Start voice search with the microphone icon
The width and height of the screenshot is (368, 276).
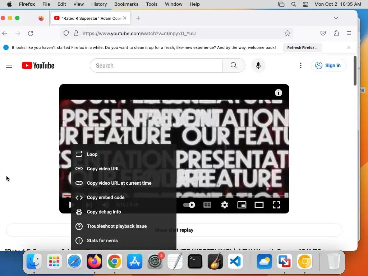pyautogui.click(x=258, y=65)
